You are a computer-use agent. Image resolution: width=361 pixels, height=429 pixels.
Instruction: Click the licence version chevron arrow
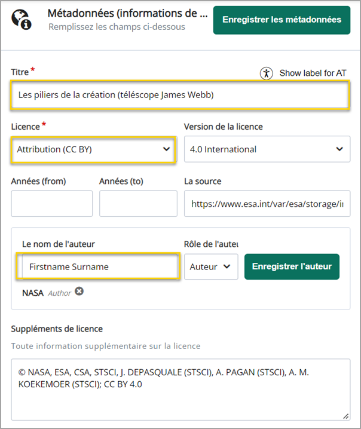339,149
